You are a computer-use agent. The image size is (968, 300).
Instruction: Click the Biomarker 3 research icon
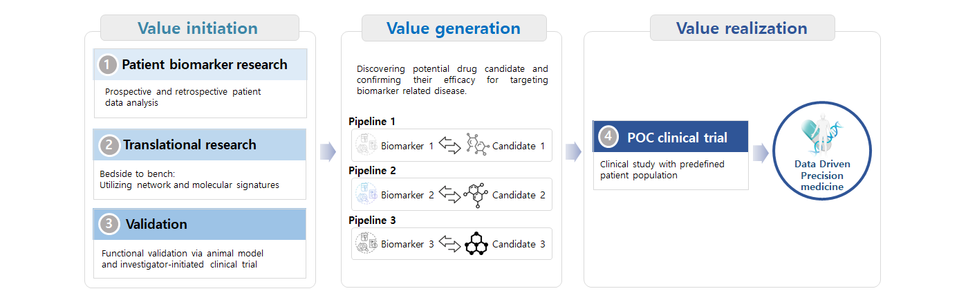pos(366,244)
